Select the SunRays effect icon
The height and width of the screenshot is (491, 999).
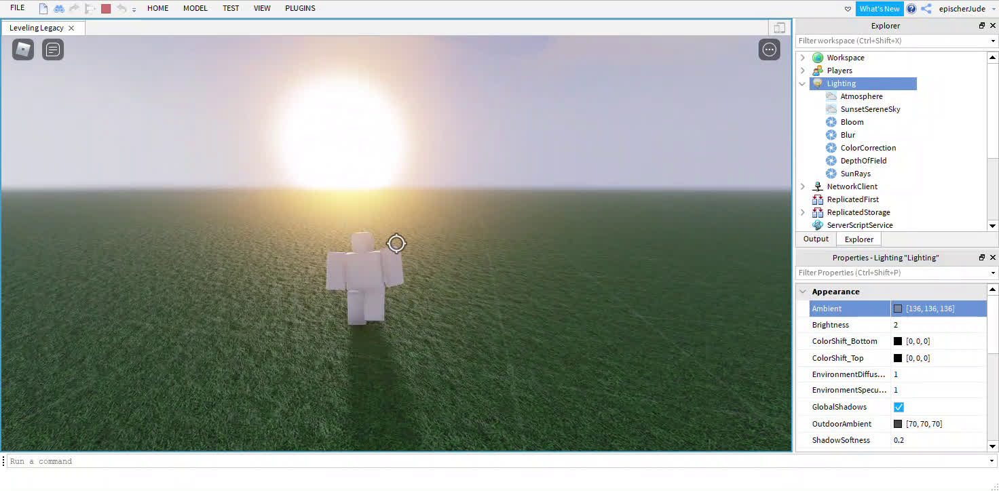coord(831,173)
